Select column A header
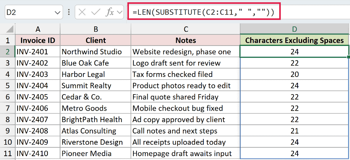350x160 pixels. pos(38,29)
